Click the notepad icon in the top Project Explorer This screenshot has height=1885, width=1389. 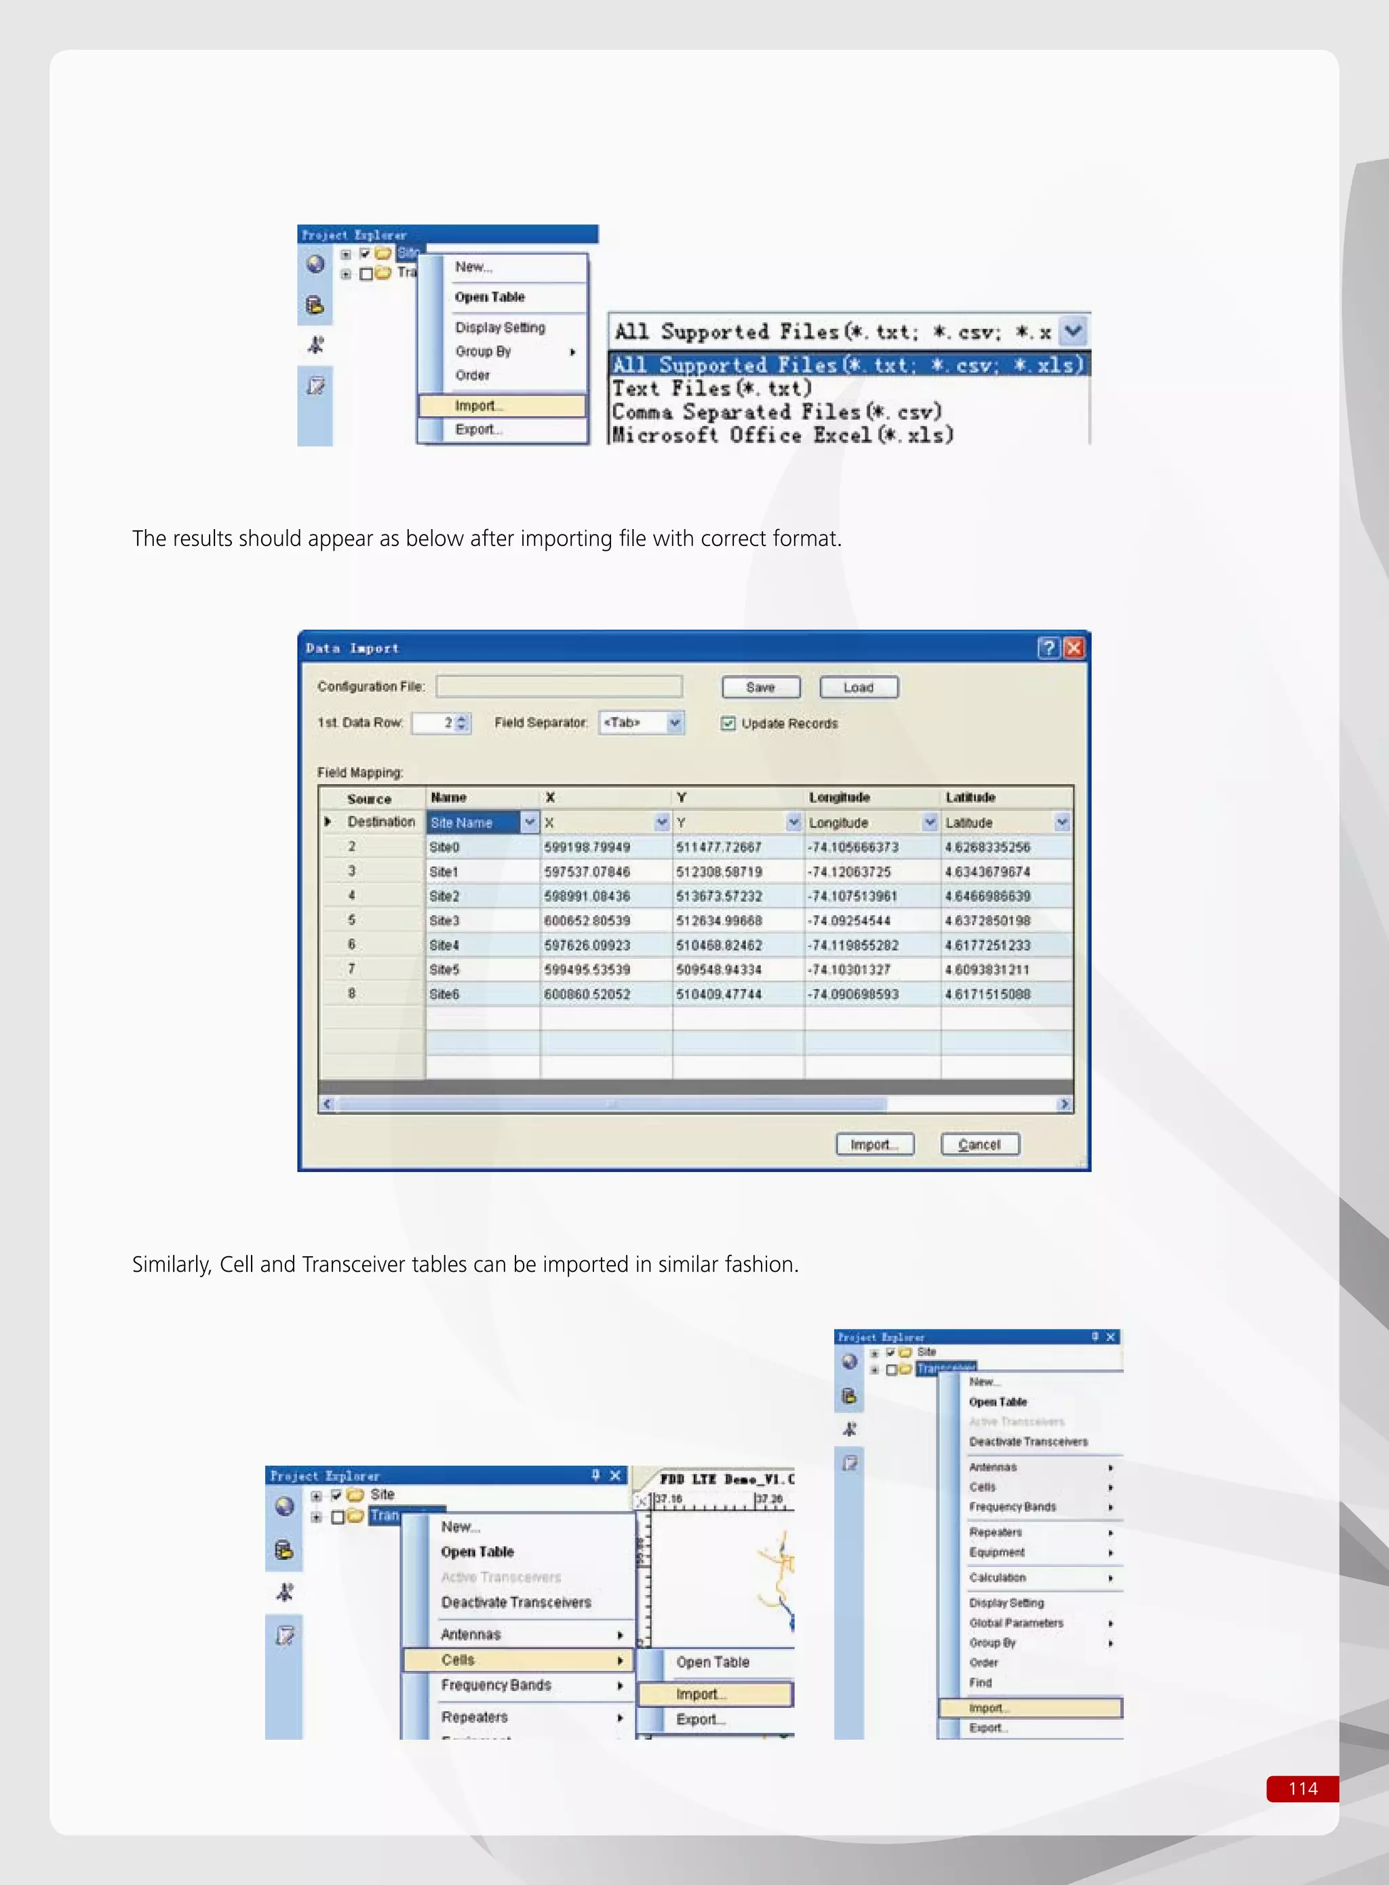point(315,386)
